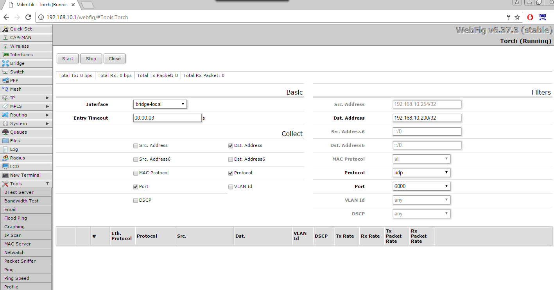Screen dimensions: 554x290
Task: Open IP Scan tool
Action: 26,235
